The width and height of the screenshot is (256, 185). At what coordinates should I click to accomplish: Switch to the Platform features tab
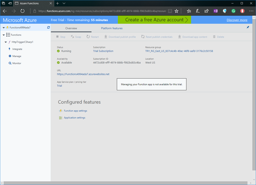click(x=112, y=28)
